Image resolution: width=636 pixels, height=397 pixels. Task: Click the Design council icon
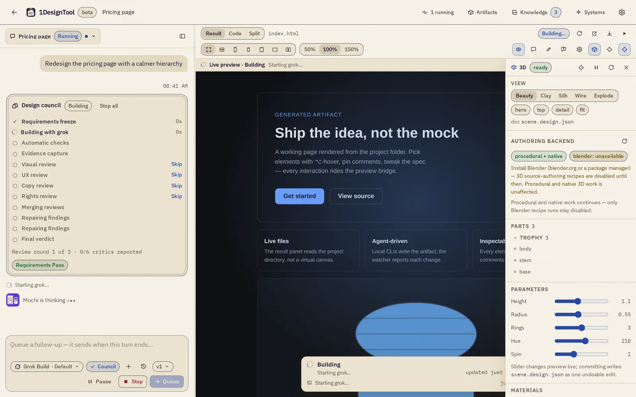pos(15,106)
